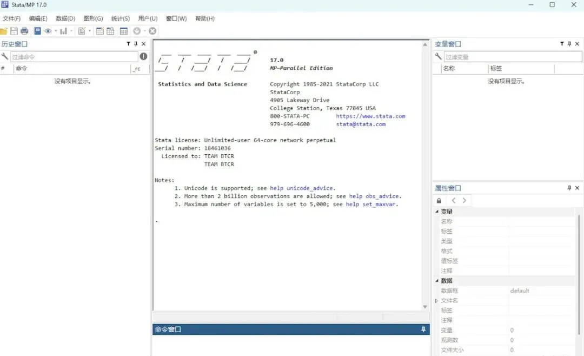Image resolution: width=584 pixels, height=356 pixels.
Task: Click the next variable arrow in Properties
Action: 464,201
